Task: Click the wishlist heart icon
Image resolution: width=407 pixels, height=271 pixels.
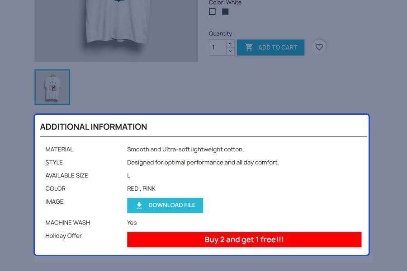Action: (319, 47)
